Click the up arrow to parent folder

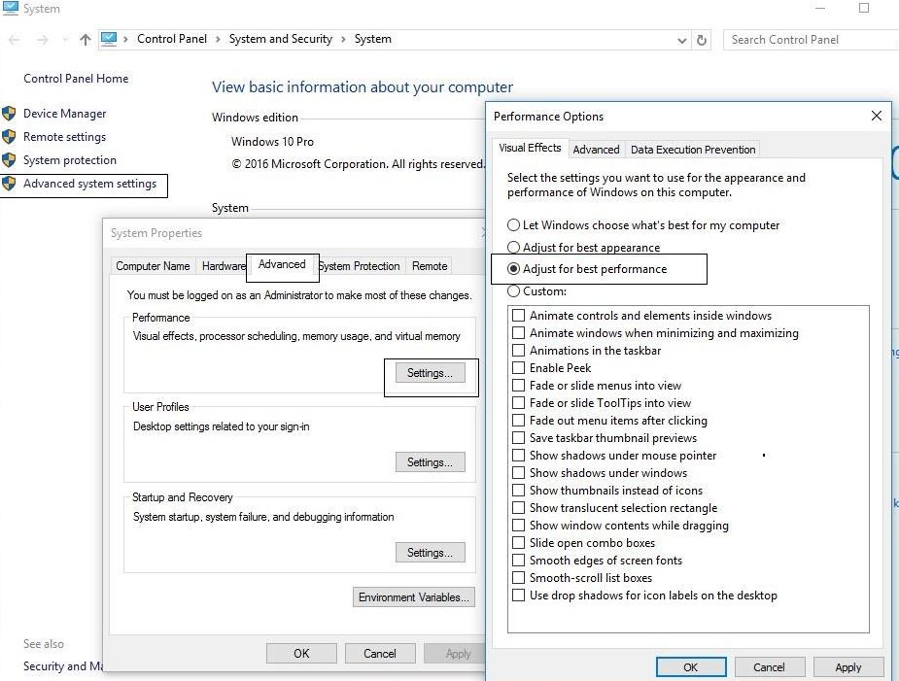[x=85, y=40]
